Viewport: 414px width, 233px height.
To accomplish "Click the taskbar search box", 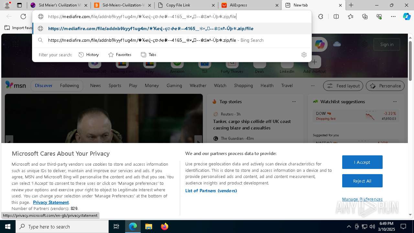I will click(62, 227).
